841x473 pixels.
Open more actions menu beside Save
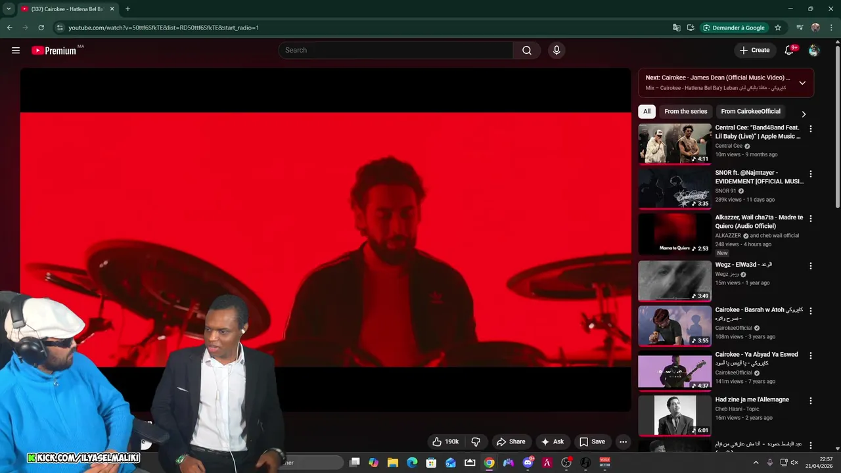(x=623, y=441)
